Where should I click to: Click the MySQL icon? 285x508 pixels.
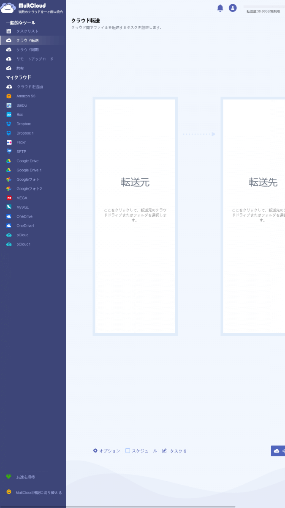[8, 207]
